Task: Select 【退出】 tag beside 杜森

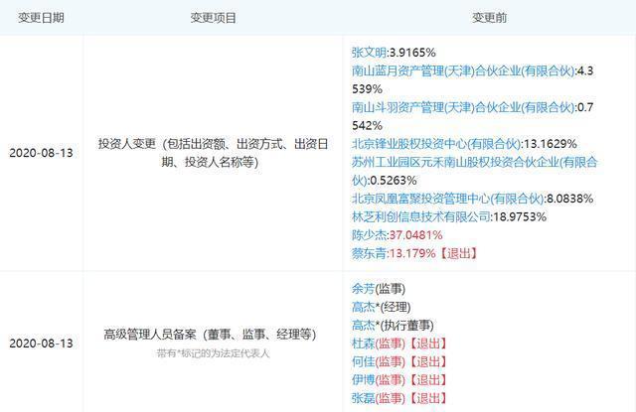Action: pyautogui.click(x=428, y=343)
